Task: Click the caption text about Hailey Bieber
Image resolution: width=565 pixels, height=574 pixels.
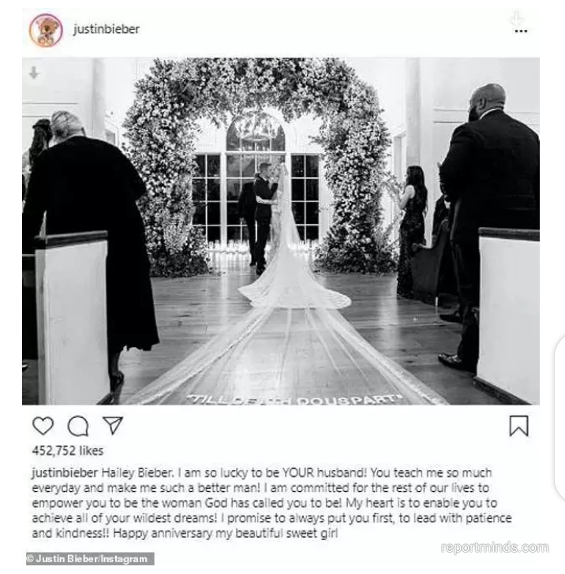Action: [x=271, y=503]
